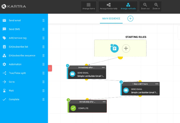Open the clipboard rule in Starting Rules

pos(115,49)
